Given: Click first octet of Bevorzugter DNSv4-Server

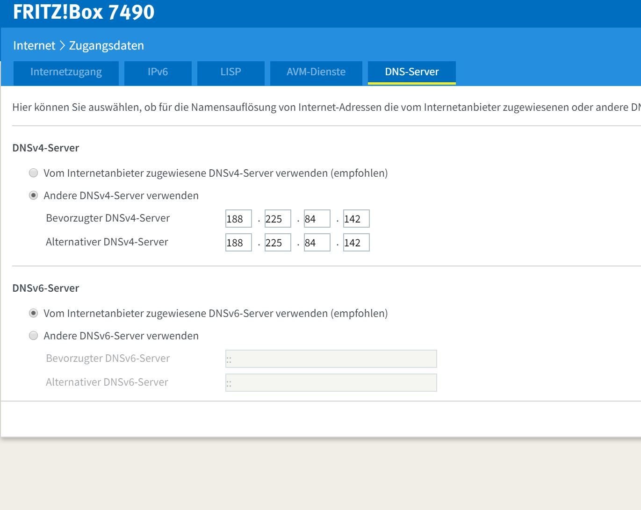Looking at the screenshot, I should 238,219.
